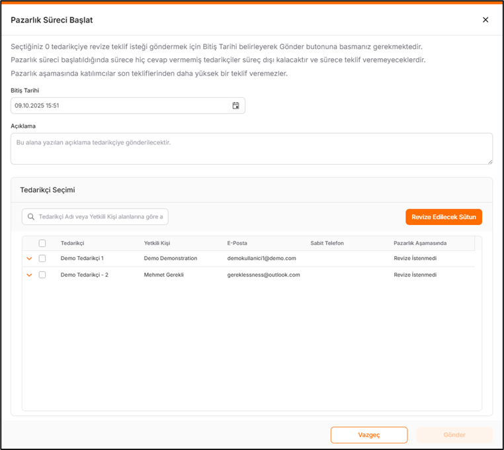
Task: Toggle the select-all checkbox in table header
Action: [42, 243]
